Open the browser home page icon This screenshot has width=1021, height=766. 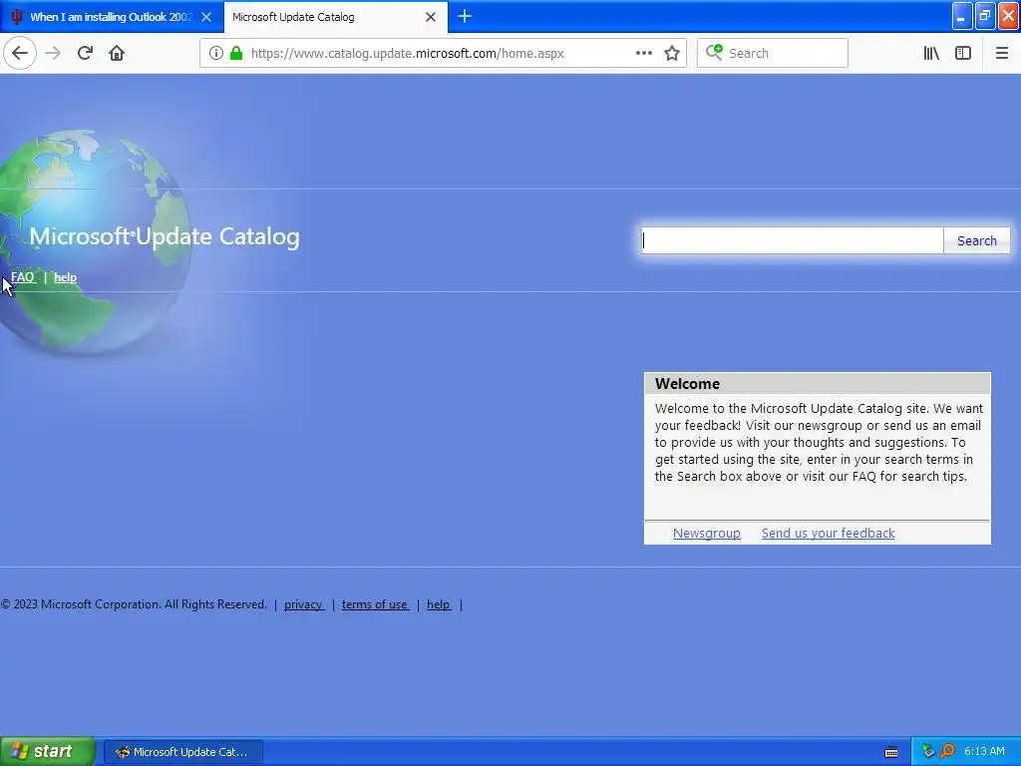click(x=117, y=53)
